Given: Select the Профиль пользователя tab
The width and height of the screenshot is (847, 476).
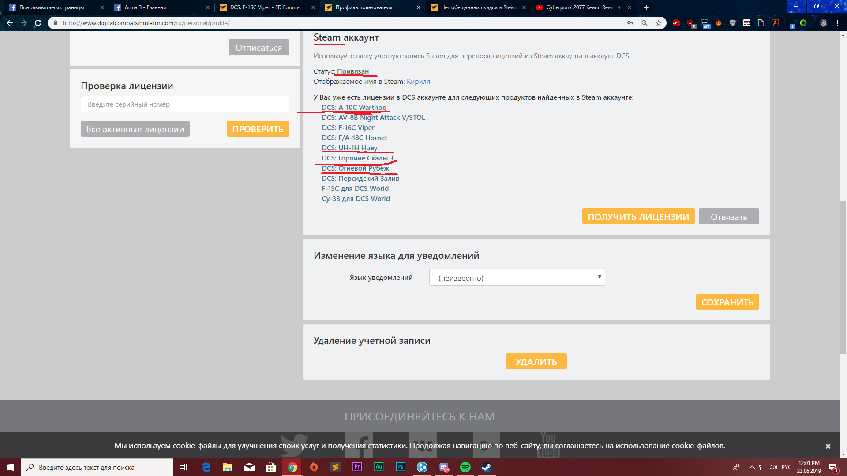Looking at the screenshot, I should click(x=372, y=7).
